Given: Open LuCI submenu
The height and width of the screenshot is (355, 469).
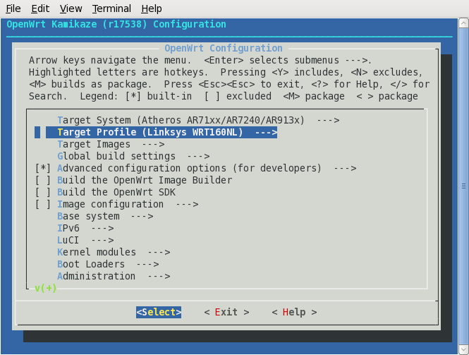Looking at the screenshot, I should point(85,240).
